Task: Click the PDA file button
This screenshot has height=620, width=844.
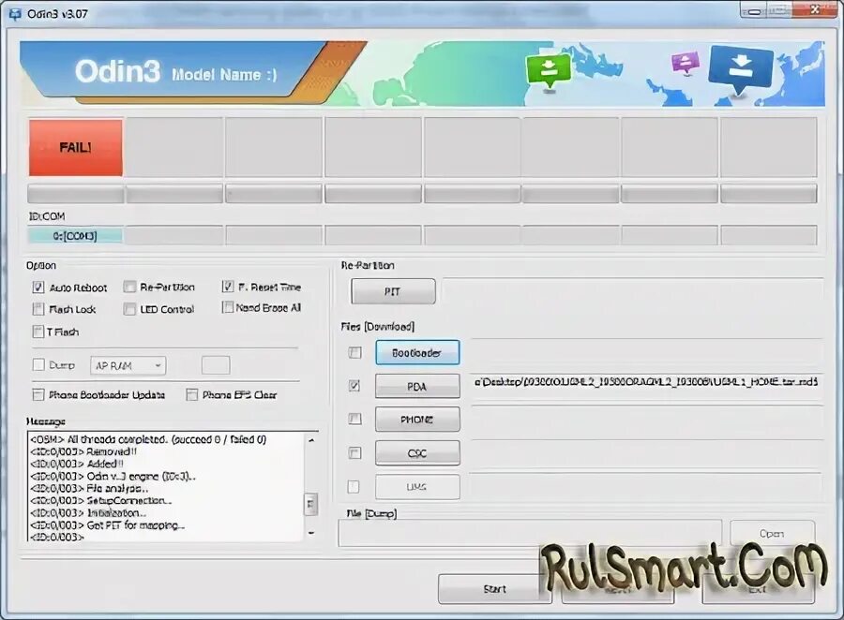Action: coord(417,386)
